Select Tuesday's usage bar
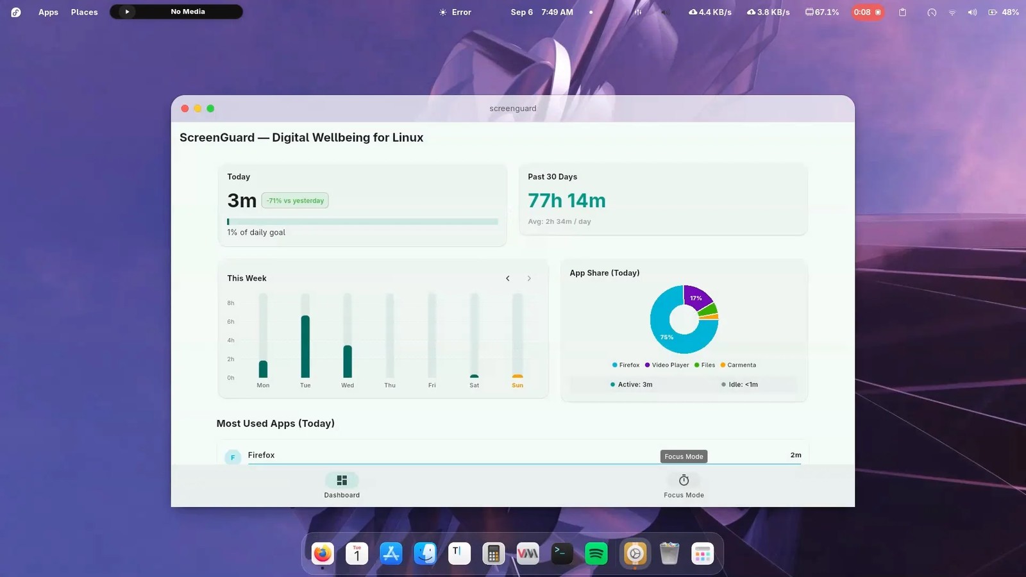1026x577 pixels. tap(305, 346)
